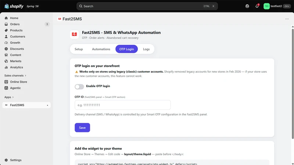The width and height of the screenshot is (294, 165).
Task: Click the 'Fast2SMS' page header title
Action: (x=72, y=19)
